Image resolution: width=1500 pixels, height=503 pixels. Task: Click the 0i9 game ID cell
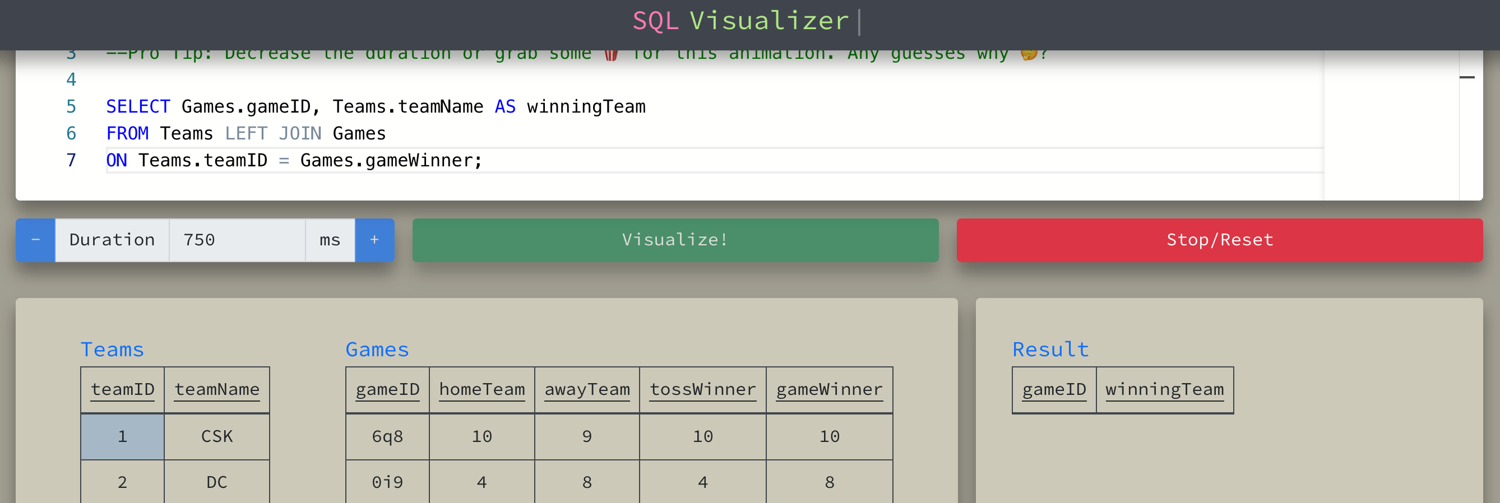pos(387,482)
